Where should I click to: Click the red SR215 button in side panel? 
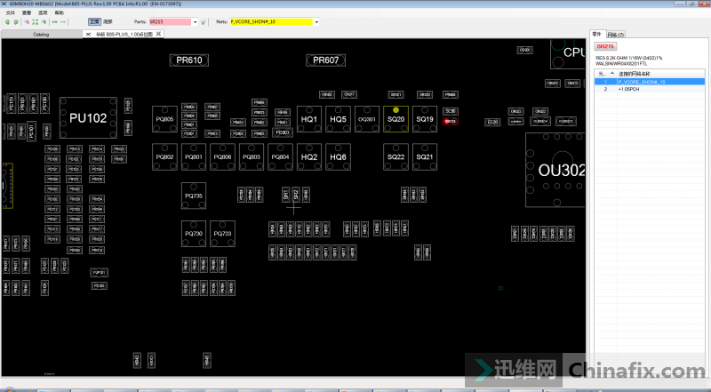click(x=605, y=46)
